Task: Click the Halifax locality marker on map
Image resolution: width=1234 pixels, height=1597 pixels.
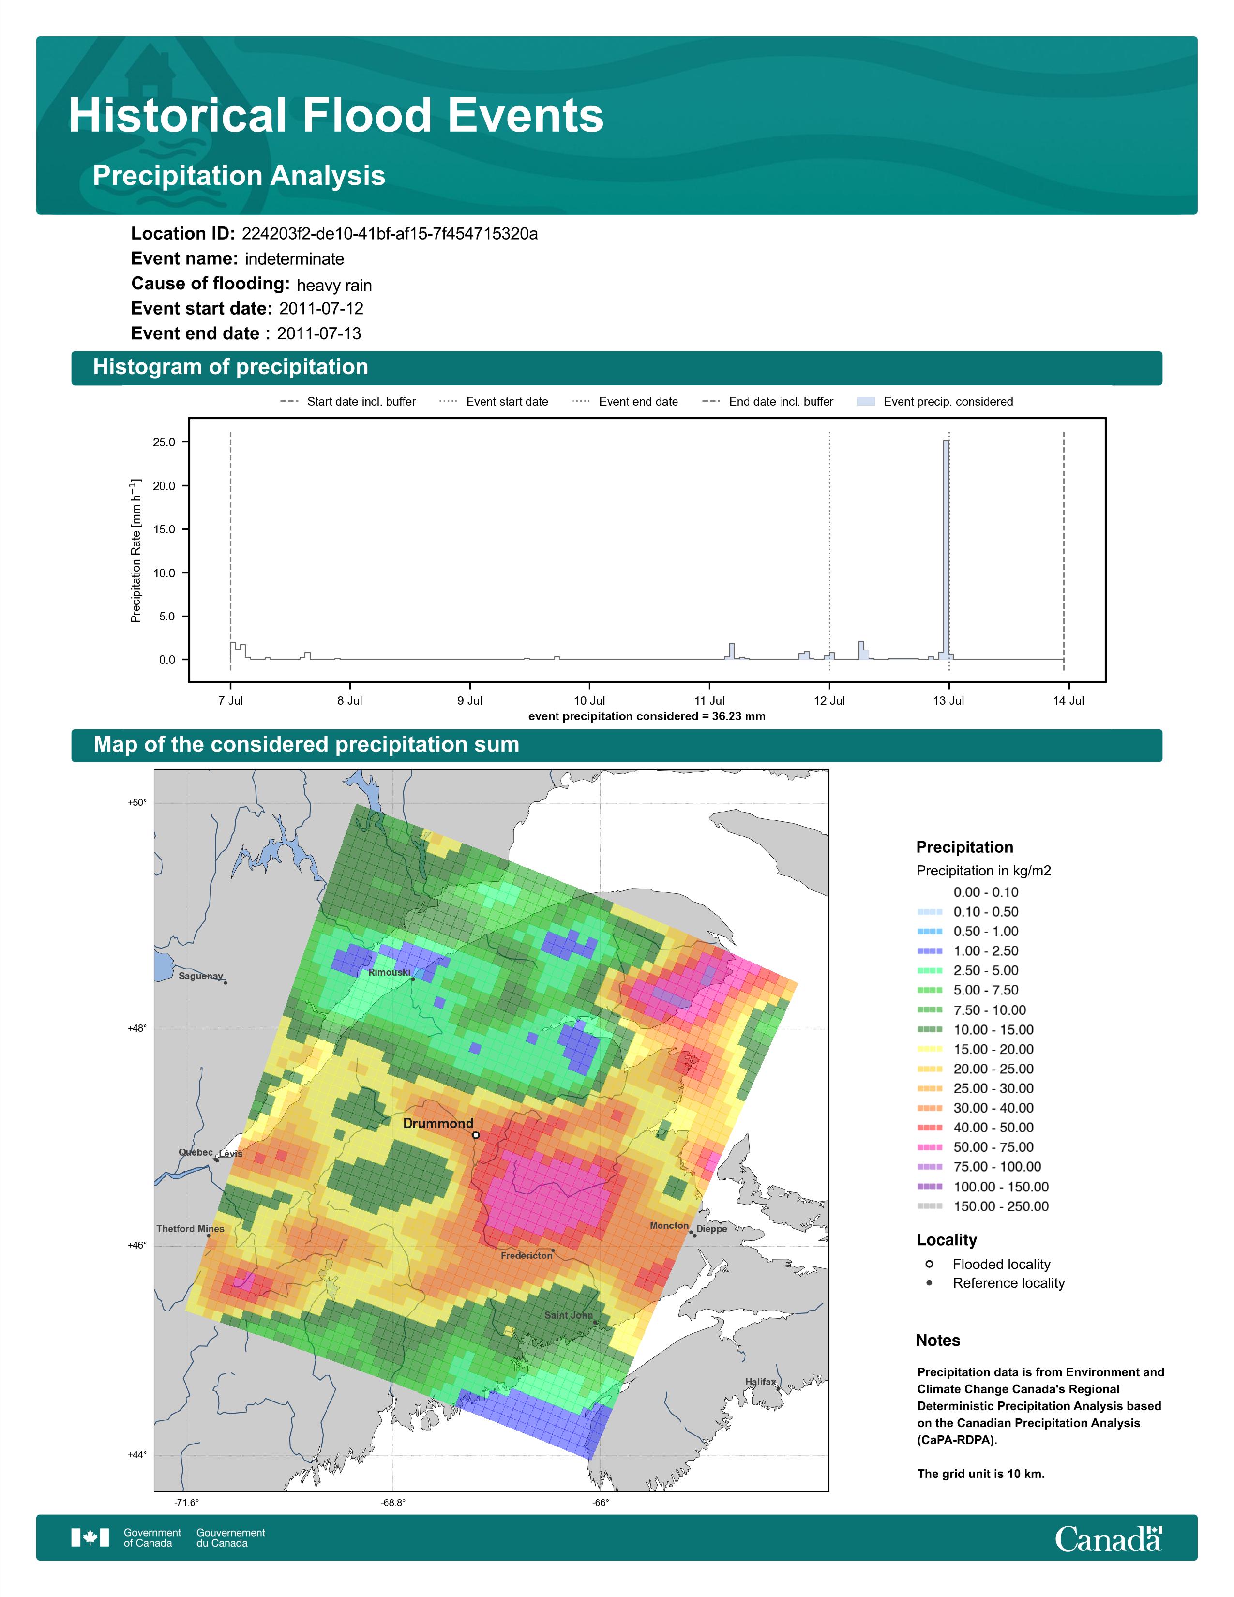Action: tap(779, 1388)
